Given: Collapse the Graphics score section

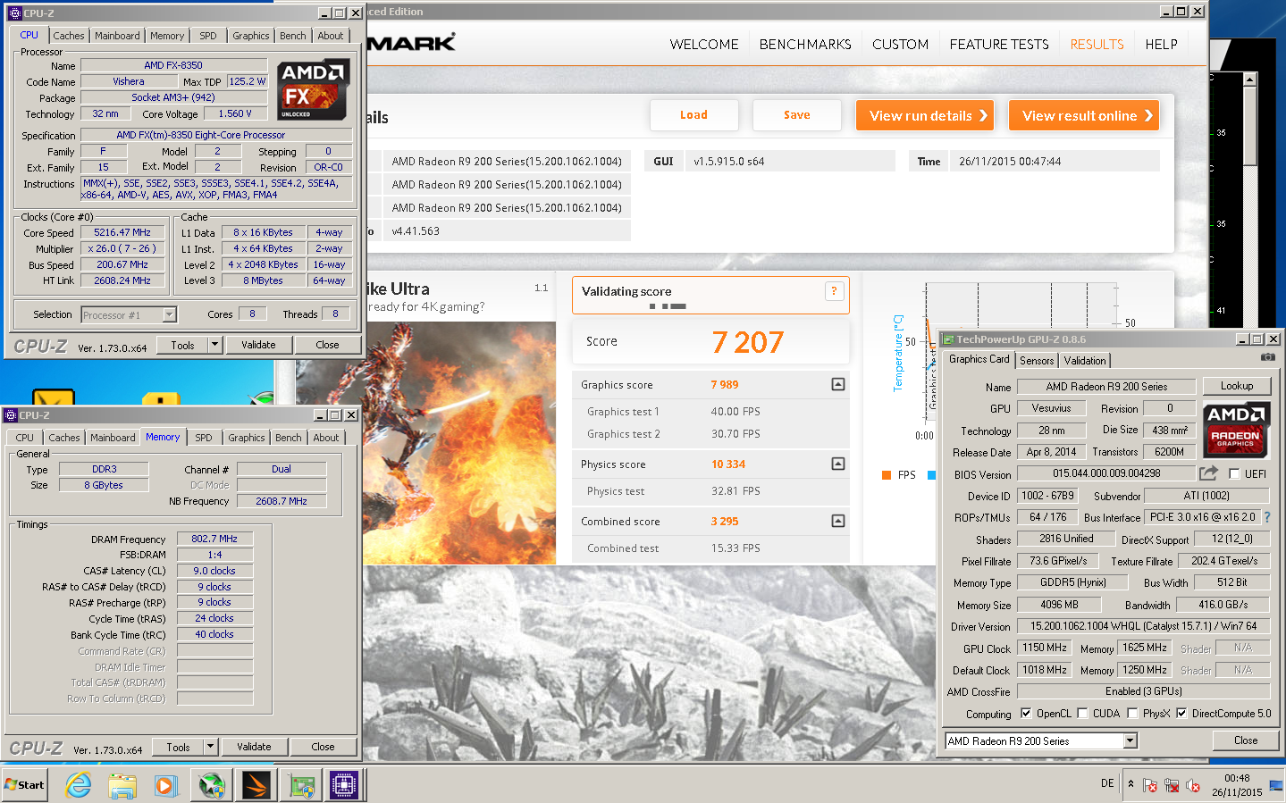Looking at the screenshot, I should (x=838, y=384).
